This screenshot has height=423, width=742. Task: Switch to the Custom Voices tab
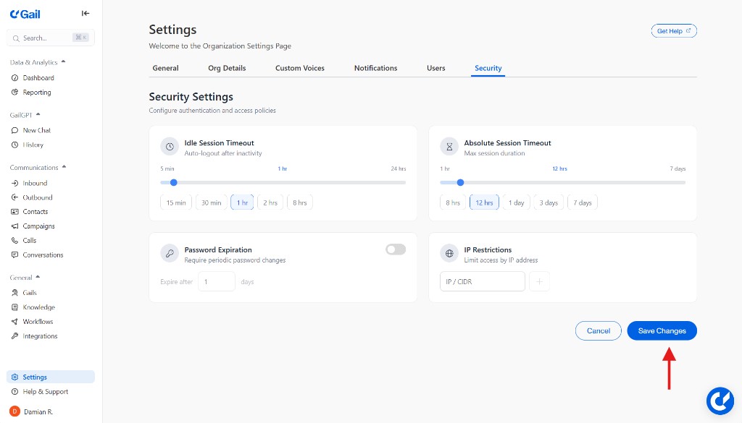coord(299,68)
